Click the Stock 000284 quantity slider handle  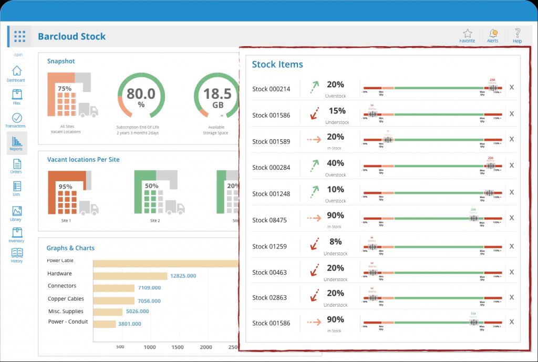tap(490, 166)
